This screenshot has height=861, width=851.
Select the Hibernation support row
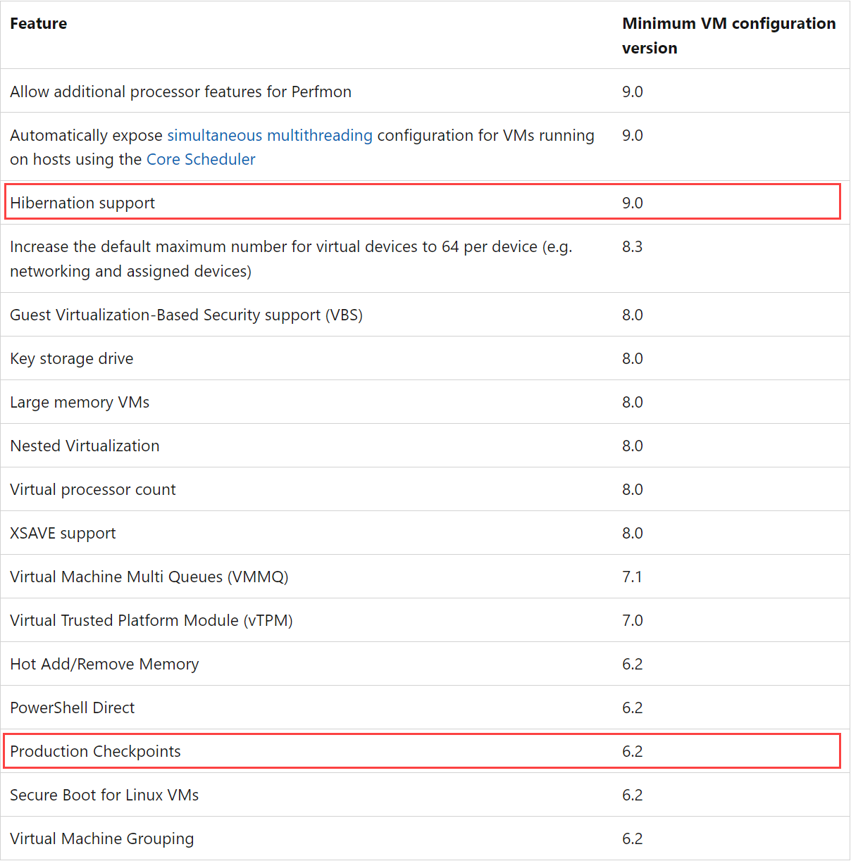tap(423, 202)
